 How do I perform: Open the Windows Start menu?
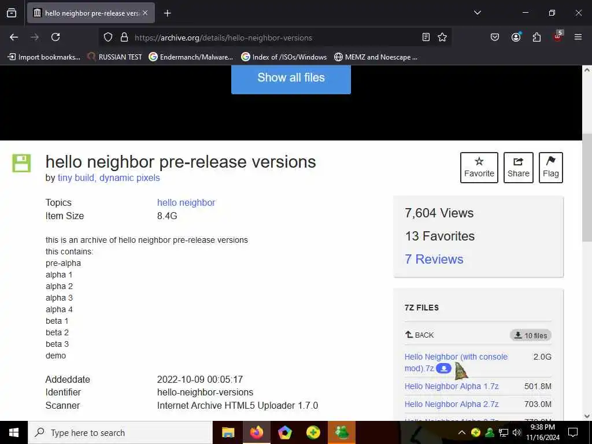pos(14,432)
